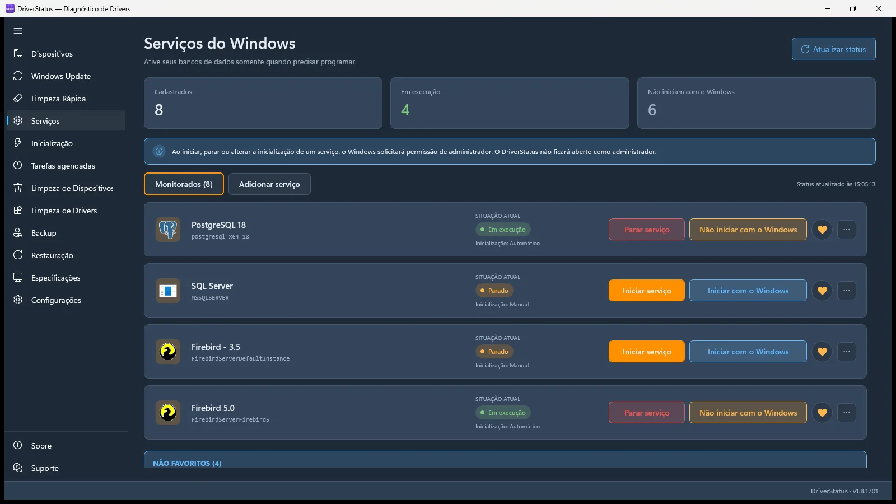
Task: Click the DriverStatus v1.8.1701 version text
Action: (844, 491)
